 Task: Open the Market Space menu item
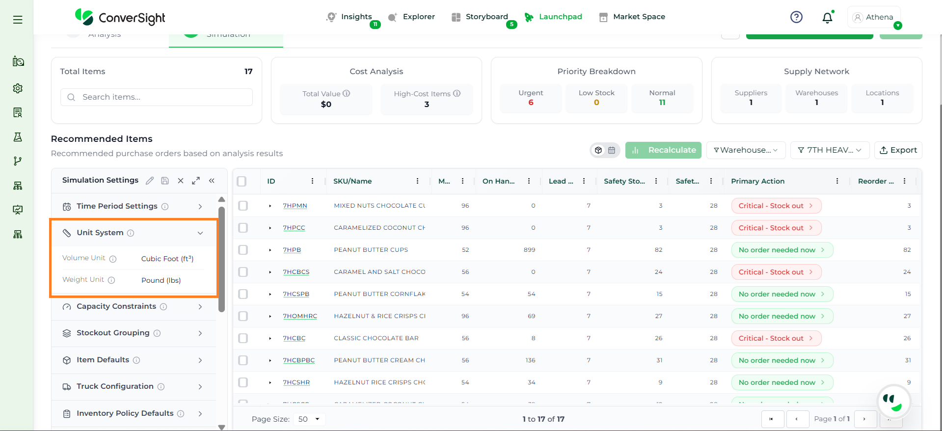click(x=639, y=17)
